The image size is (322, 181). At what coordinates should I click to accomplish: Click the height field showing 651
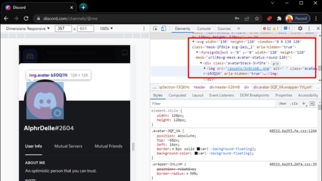(85, 29)
